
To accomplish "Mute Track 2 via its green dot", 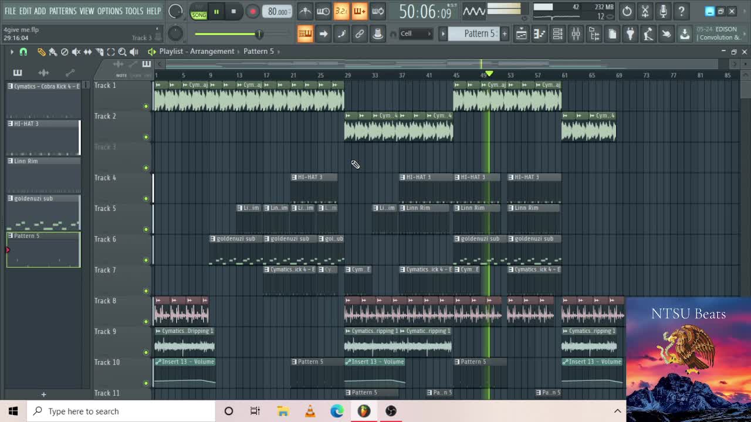I will click(146, 137).
